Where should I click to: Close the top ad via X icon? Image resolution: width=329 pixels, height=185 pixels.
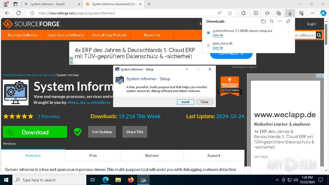(x=71, y=62)
